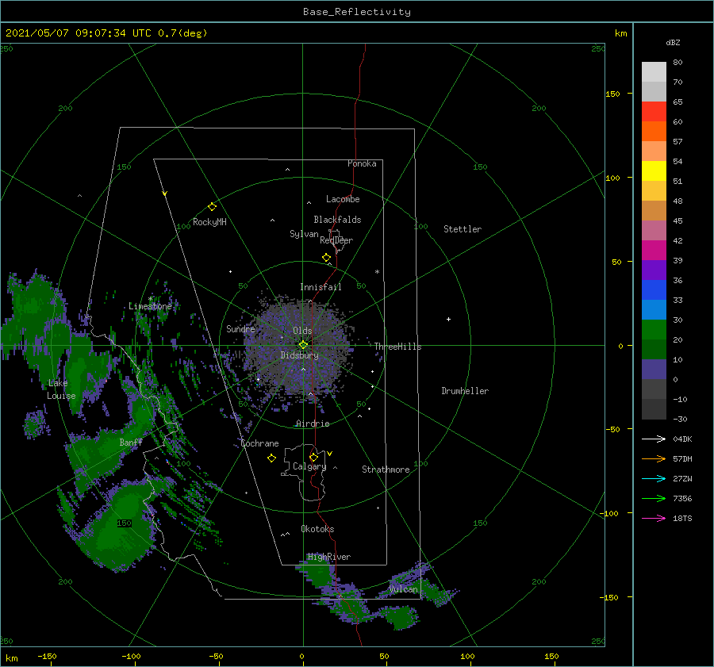Click the Okotoks label
The width and height of the screenshot is (714, 667).
coord(317,529)
